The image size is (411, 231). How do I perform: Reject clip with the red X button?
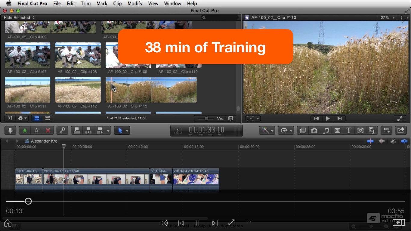click(x=48, y=131)
